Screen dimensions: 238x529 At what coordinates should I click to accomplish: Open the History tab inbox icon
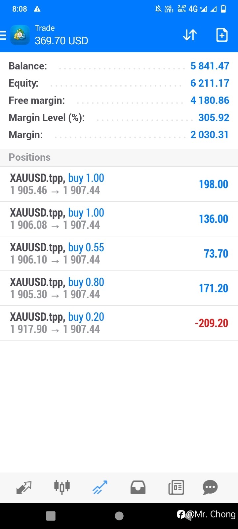click(x=138, y=487)
